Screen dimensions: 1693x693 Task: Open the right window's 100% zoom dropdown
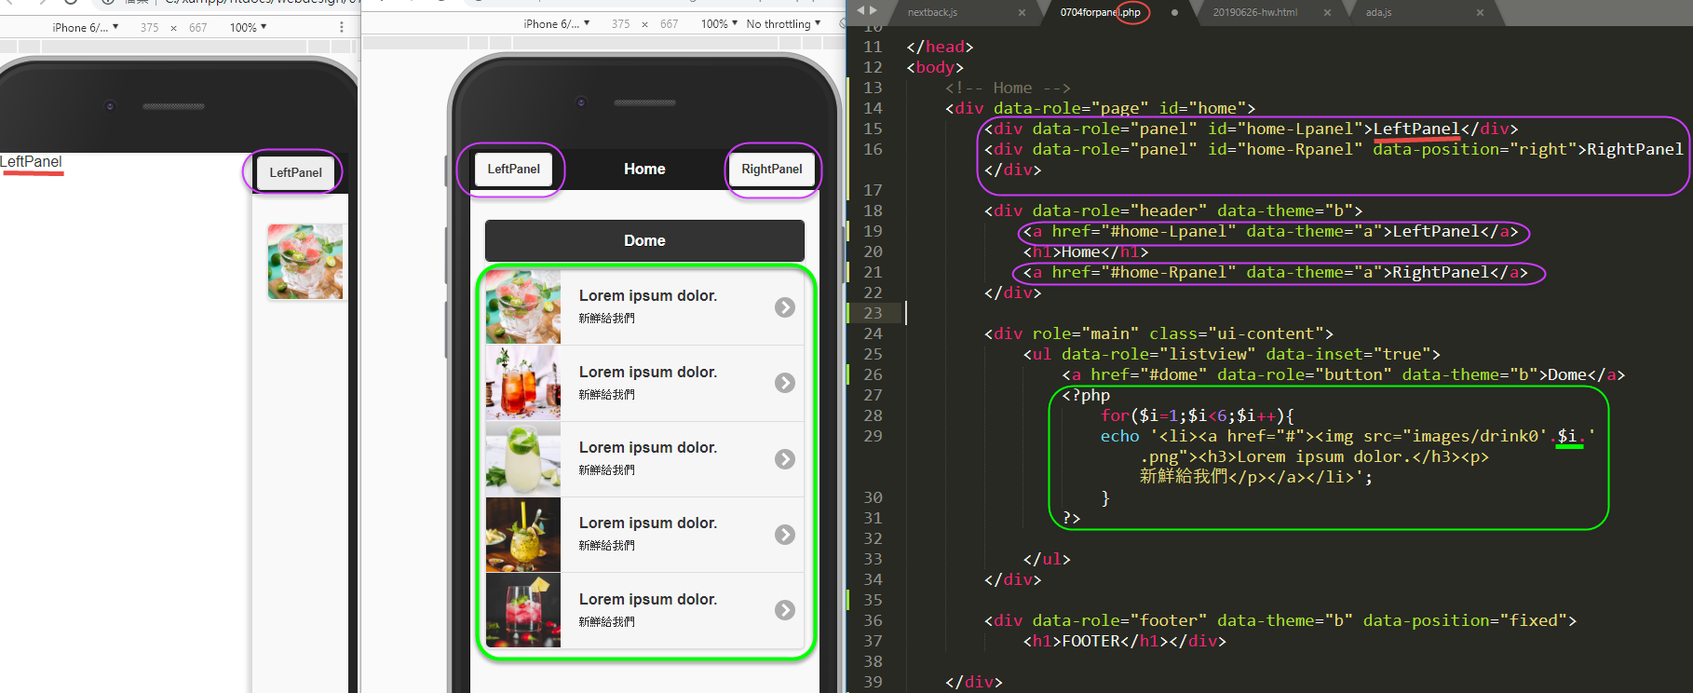pos(719,24)
